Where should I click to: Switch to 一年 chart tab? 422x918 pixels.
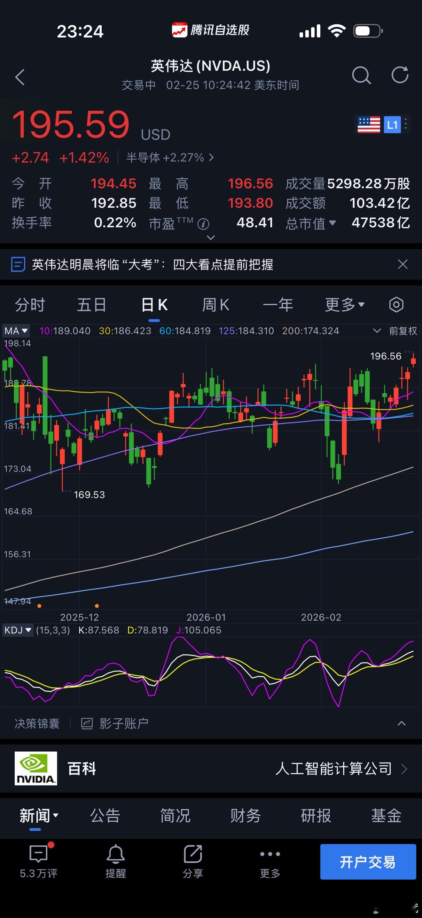click(278, 305)
